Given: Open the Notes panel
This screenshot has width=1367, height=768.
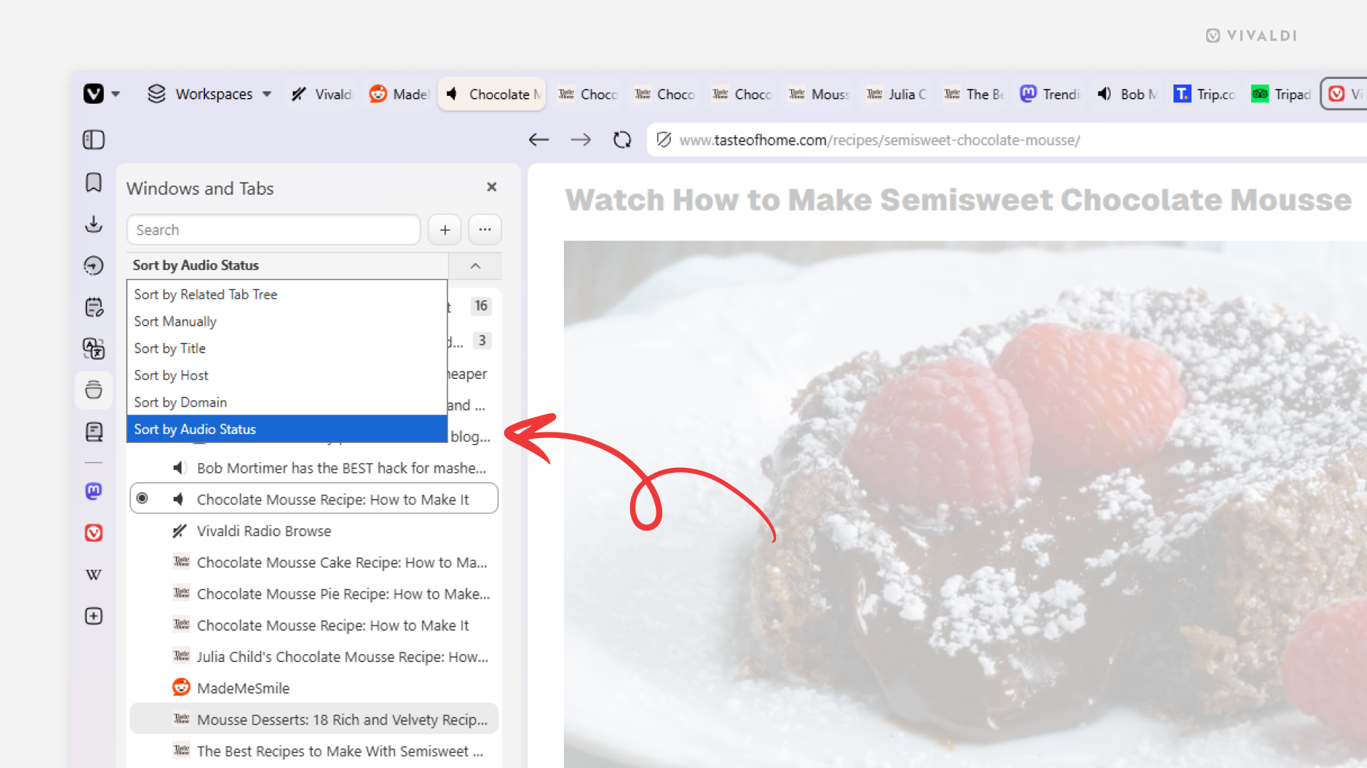Looking at the screenshot, I should pos(93,307).
